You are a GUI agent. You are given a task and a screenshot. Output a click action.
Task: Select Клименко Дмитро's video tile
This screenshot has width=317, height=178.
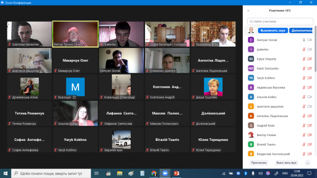167,60
